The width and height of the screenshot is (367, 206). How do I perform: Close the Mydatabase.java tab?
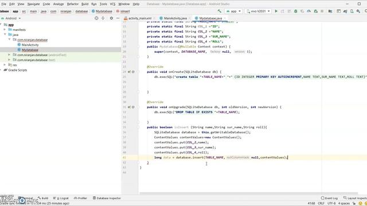click(x=225, y=18)
